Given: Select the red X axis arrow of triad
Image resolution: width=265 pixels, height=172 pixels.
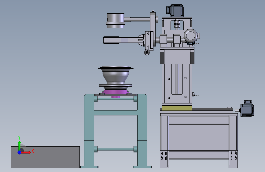Looking at the screenshot, I should coord(26,152).
